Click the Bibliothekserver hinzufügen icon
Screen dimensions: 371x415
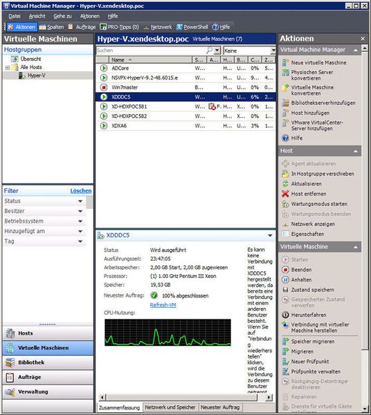click(285, 102)
